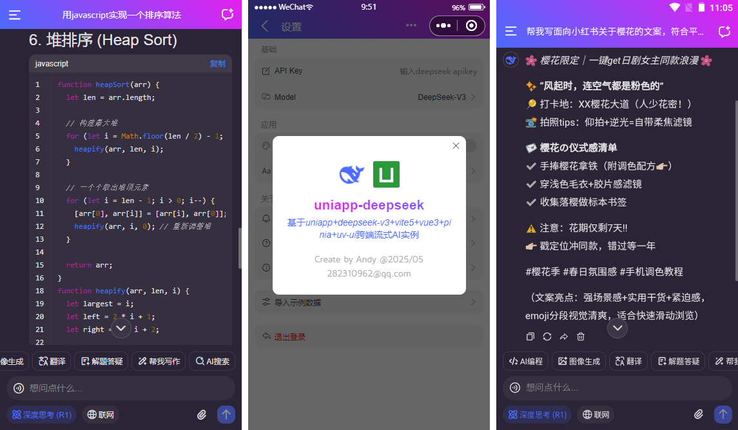Focus the 想问点什么 input in the left chat

pos(121,388)
